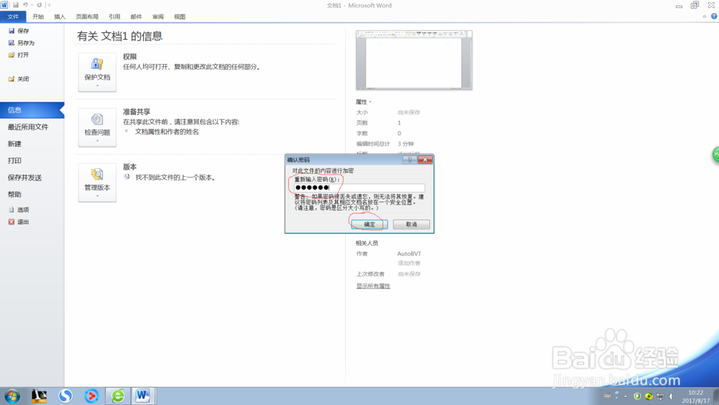Click 退出 to exit Word
The width and height of the screenshot is (719, 405).
click(x=19, y=222)
